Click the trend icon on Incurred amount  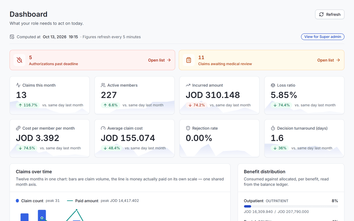click(x=188, y=85)
